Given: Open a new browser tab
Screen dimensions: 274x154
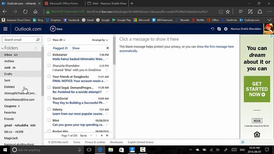Looking at the screenshot, I should [x=132, y=3].
